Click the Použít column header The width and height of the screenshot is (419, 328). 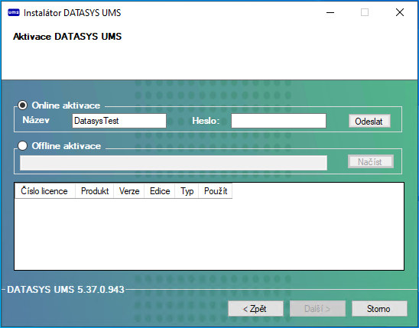tap(216, 191)
